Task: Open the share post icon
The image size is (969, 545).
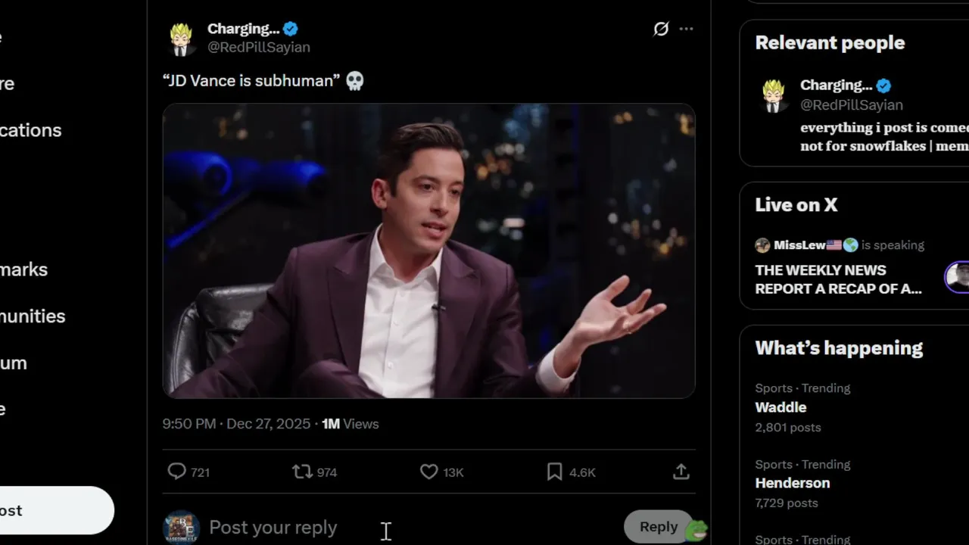Action: point(681,472)
